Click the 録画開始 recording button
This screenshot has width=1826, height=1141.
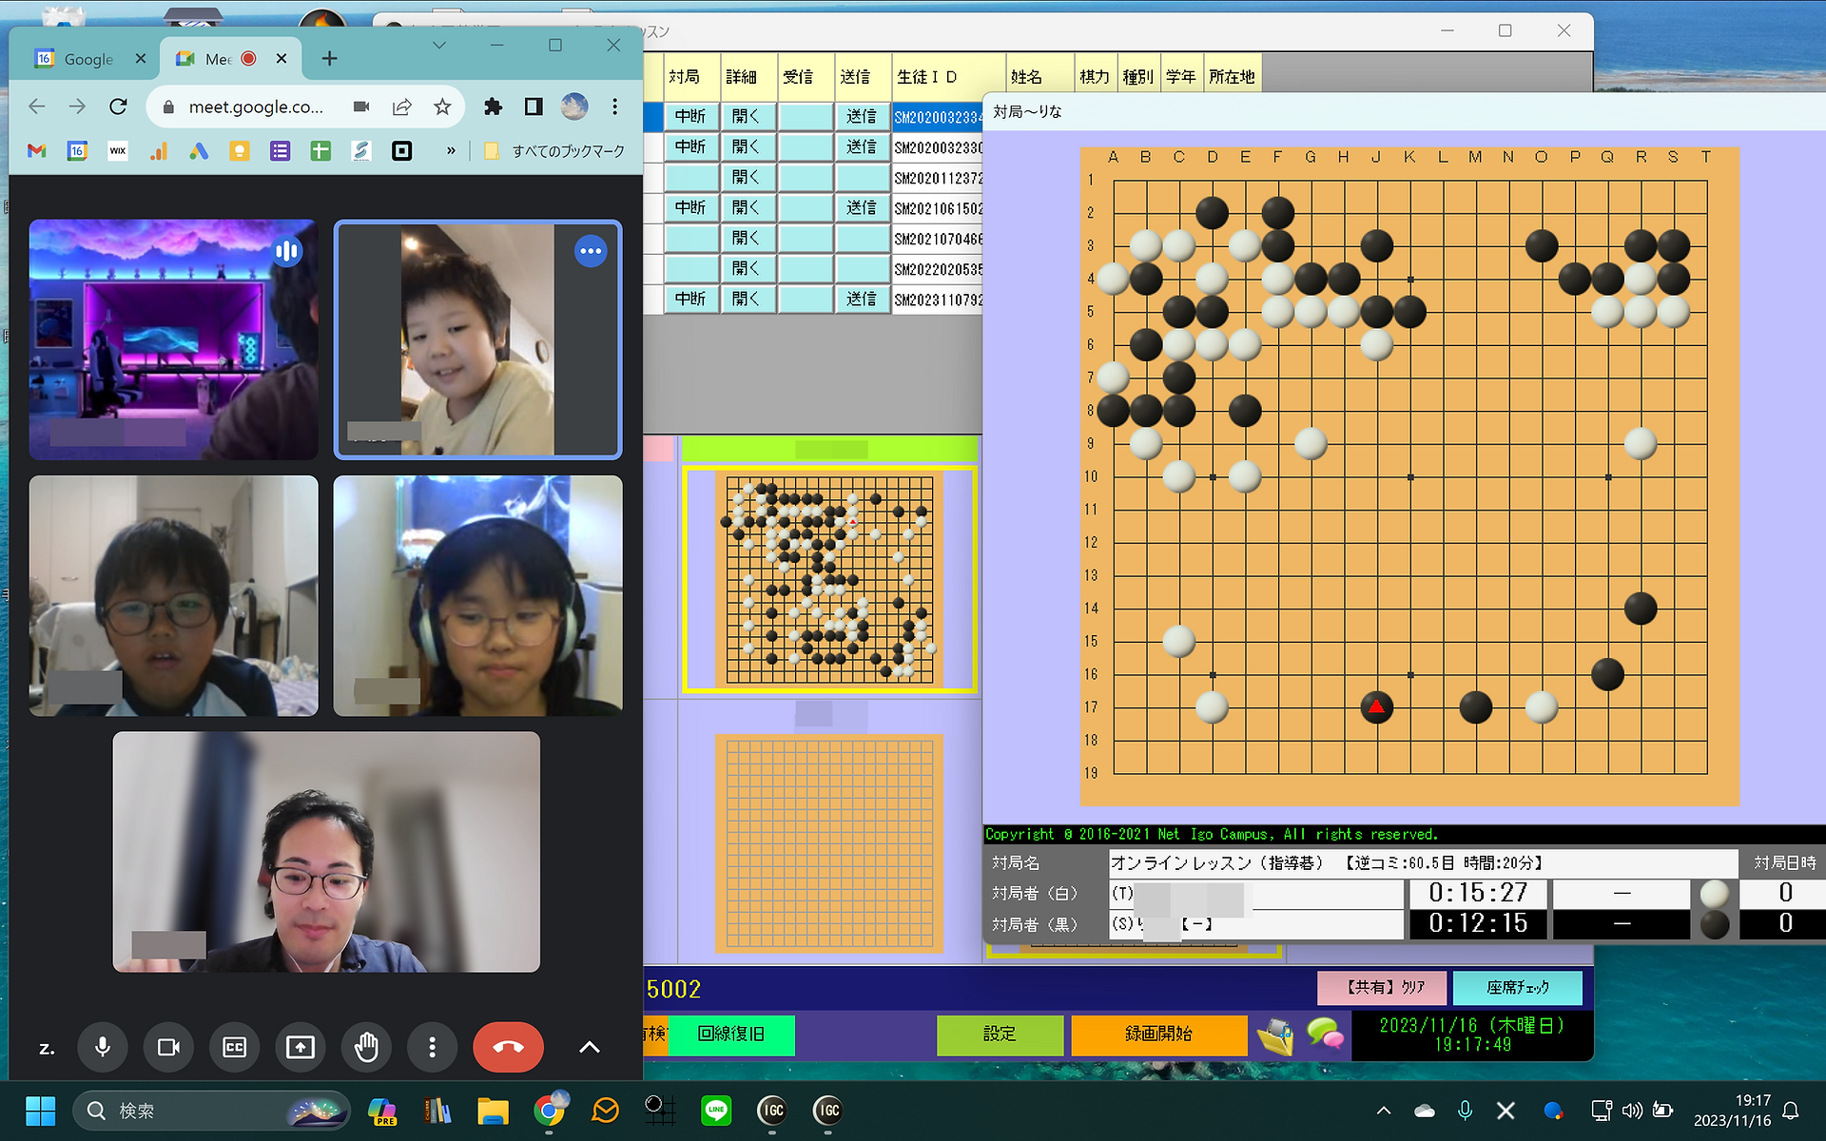tap(1158, 1035)
